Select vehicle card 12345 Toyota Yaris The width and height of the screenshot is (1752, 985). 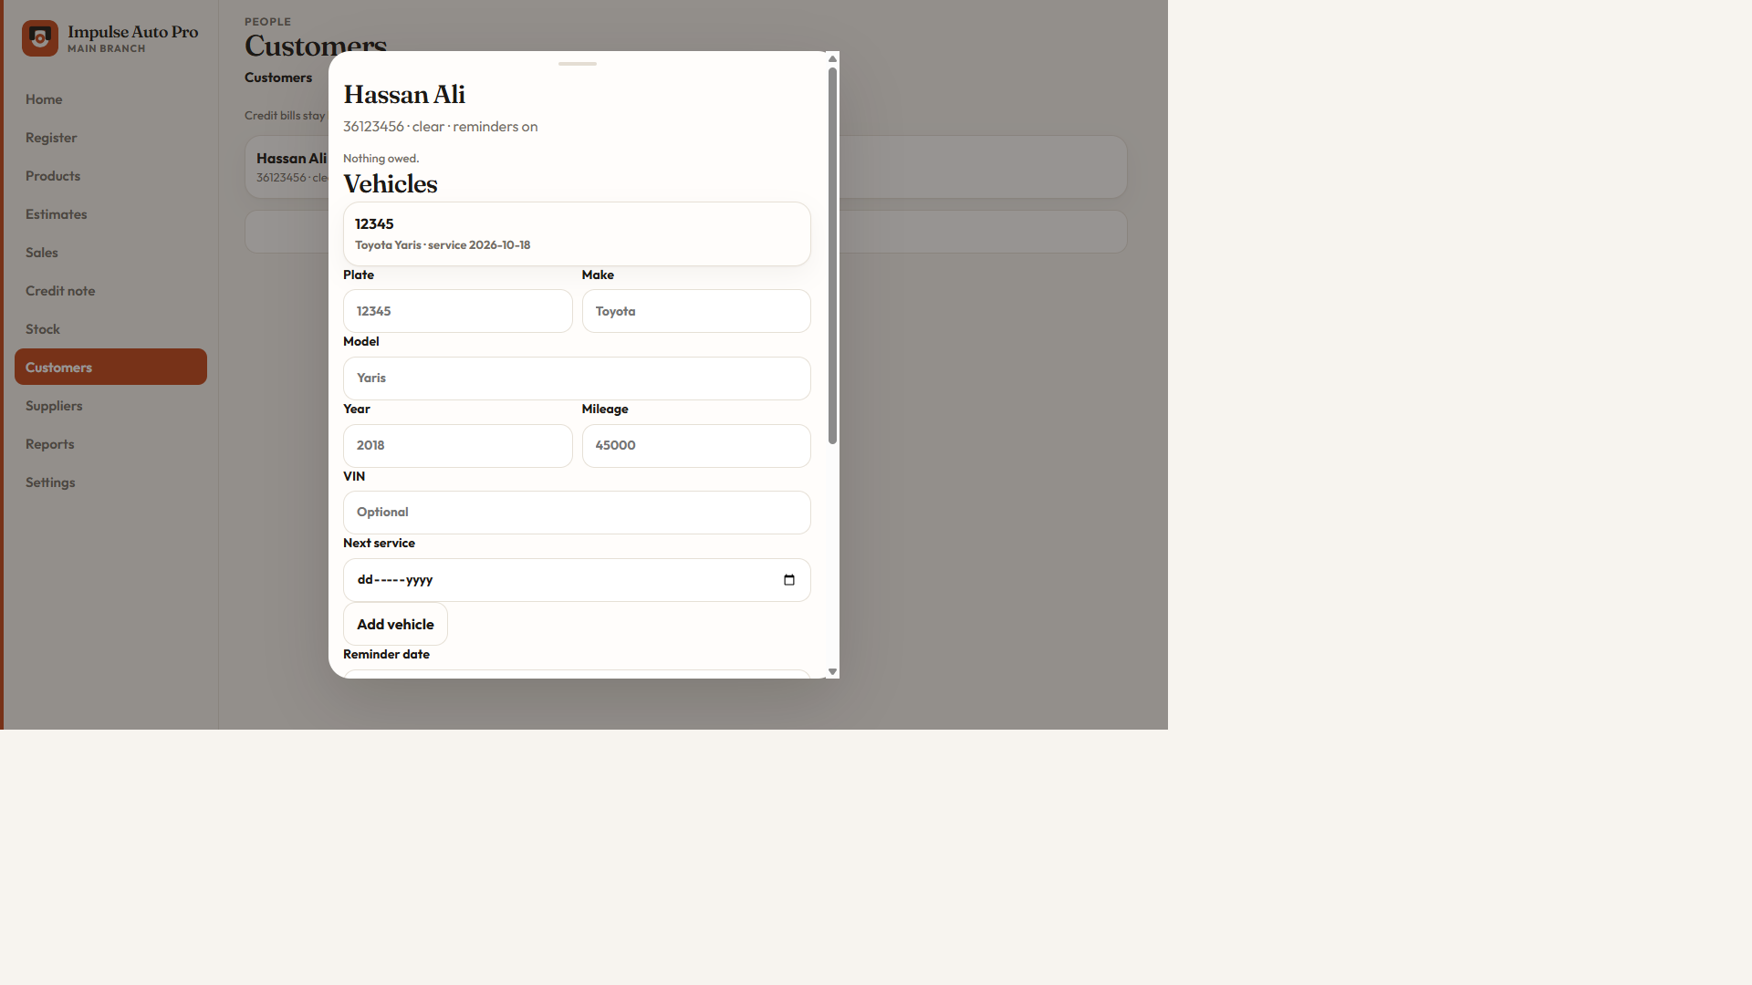[577, 234]
